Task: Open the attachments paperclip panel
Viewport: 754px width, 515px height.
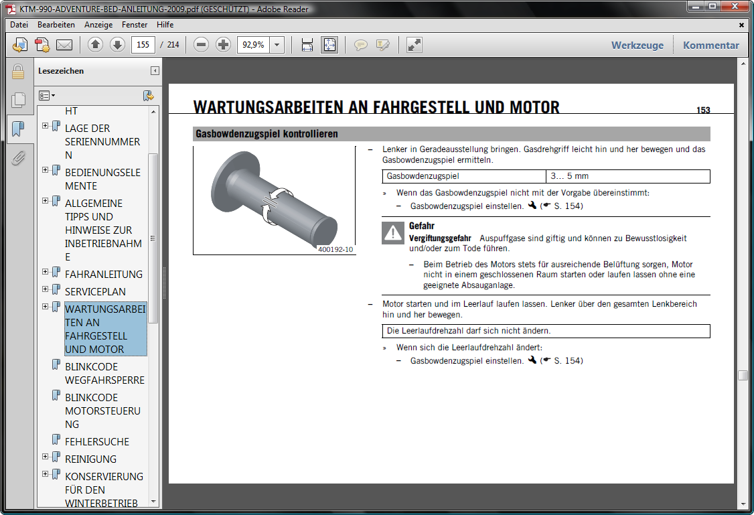Action: (x=18, y=158)
